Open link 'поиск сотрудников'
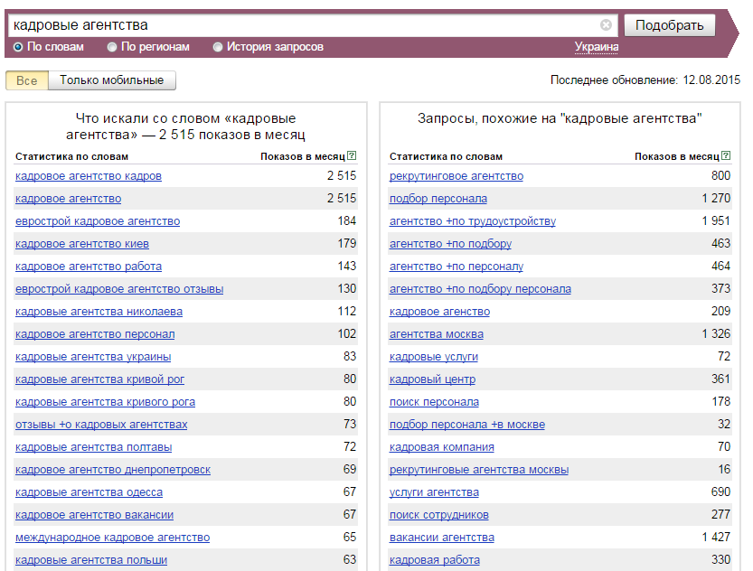This screenshot has height=571, width=753. pyautogui.click(x=439, y=514)
